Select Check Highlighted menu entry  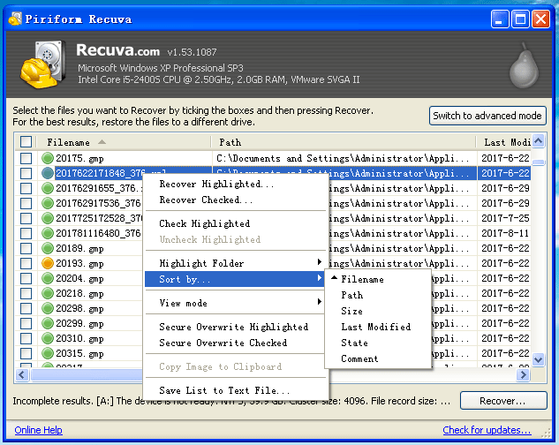click(x=235, y=223)
